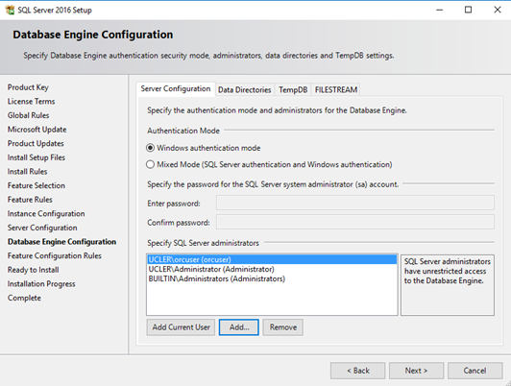This screenshot has width=511, height=386.
Task: Open the FILESTREAM tab
Action: click(x=336, y=90)
